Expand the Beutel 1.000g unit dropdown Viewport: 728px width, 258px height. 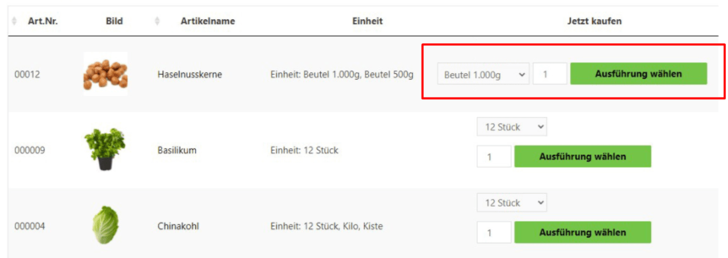(483, 74)
